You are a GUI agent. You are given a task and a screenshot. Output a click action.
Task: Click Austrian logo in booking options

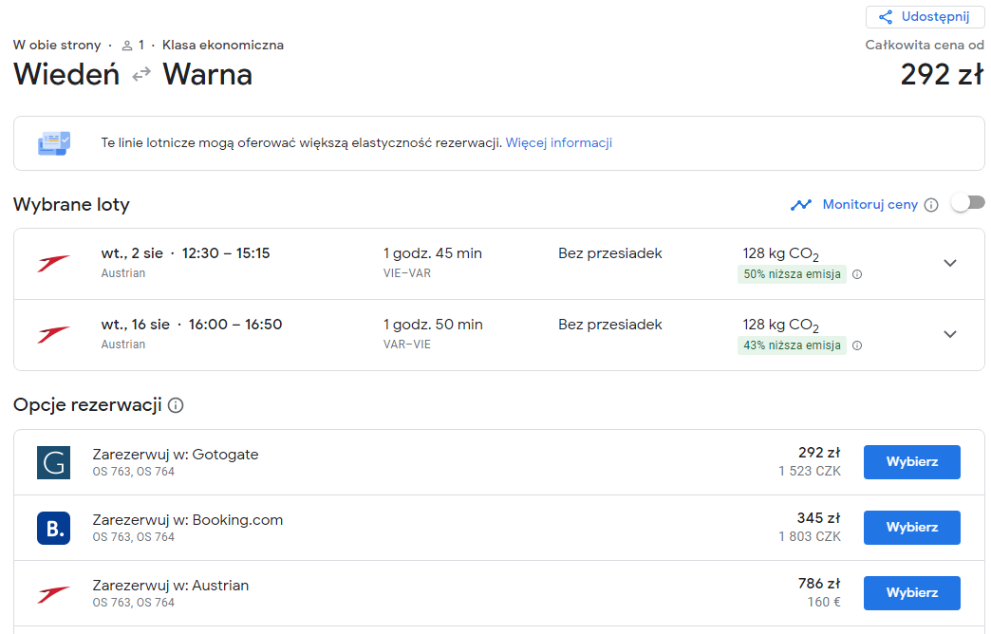[x=54, y=593]
